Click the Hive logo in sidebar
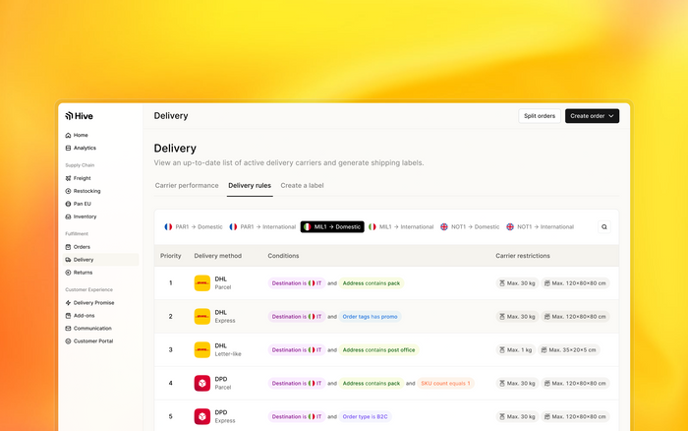The image size is (688, 431). point(80,116)
